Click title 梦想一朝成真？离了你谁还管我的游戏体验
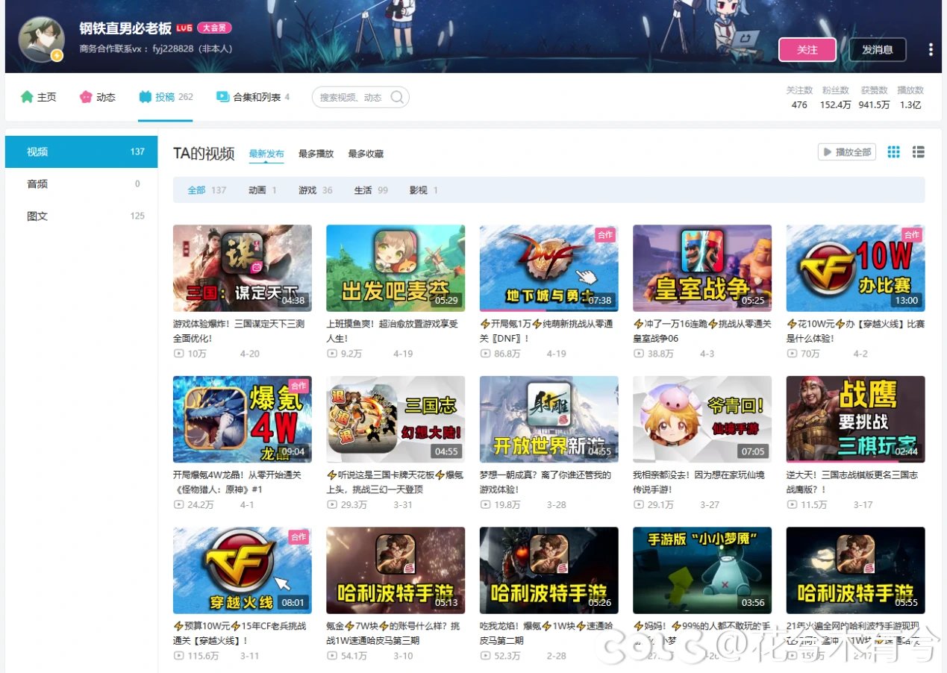This screenshot has width=947, height=673. pyautogui.click(x=546, y=482)
